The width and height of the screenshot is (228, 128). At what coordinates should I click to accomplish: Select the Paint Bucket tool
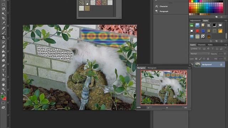point(3,51)
